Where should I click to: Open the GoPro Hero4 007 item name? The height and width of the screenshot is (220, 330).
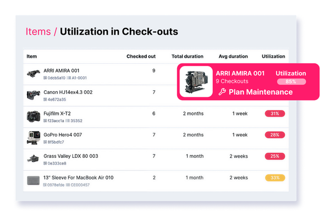pyautogui.click(x=63, y=135)
